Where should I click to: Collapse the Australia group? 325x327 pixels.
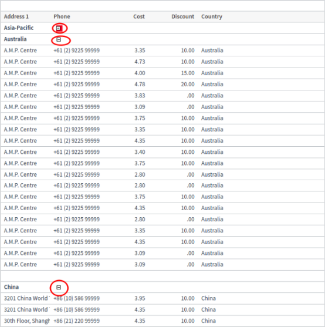(59, 39)
